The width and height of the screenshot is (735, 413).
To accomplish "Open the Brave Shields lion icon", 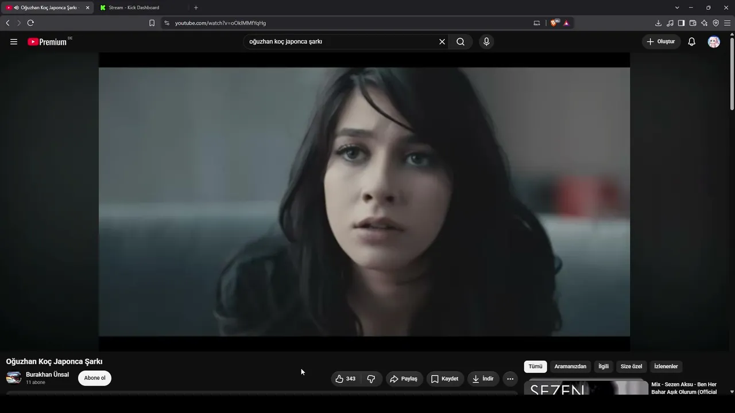I will [554, 23].
